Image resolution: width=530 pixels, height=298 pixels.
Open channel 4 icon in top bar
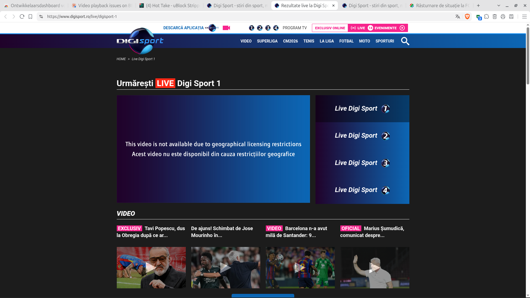pyautogui.click(x=276, y=28)
